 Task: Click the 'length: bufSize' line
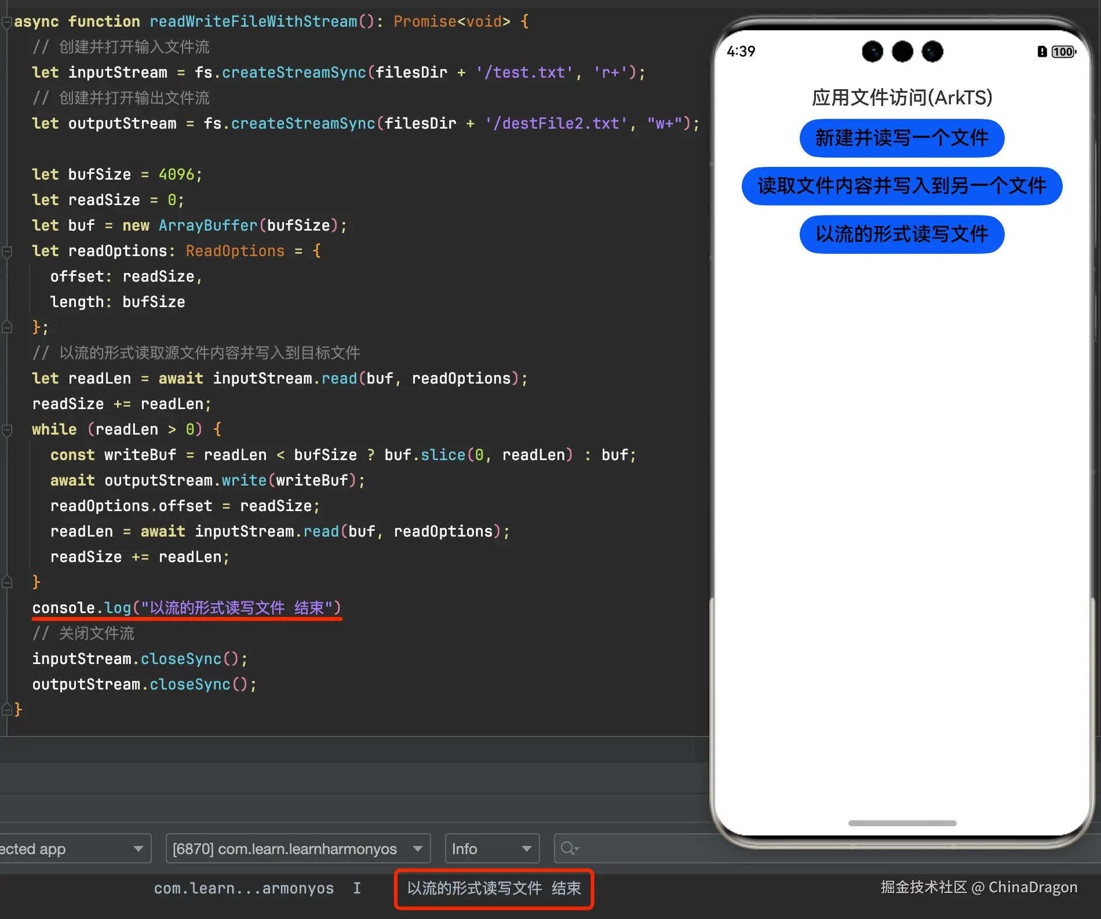118,302
